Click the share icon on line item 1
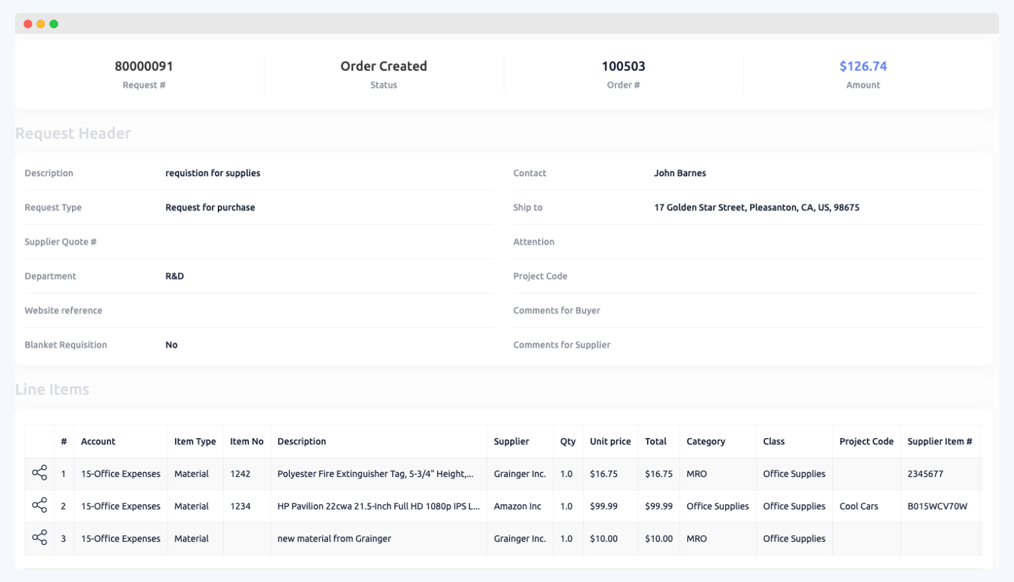This screenshot has width=1014, height=582. point(39,473)
